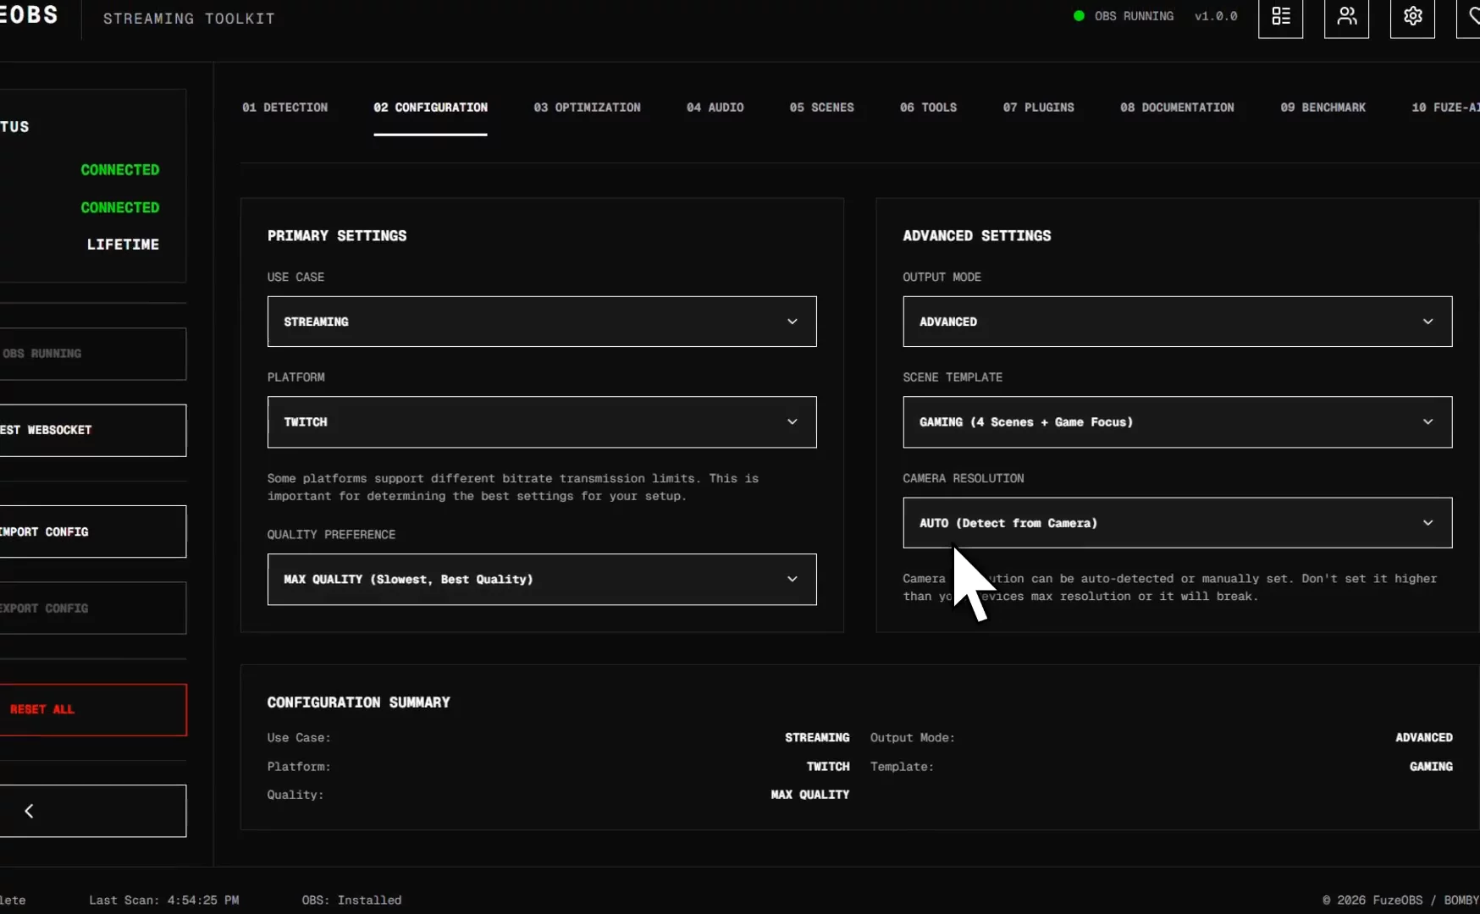This screenshot has height=914, width=1480.
Task: Open the Scene Template dropdown for Gaming
Action: [1176, 421]
